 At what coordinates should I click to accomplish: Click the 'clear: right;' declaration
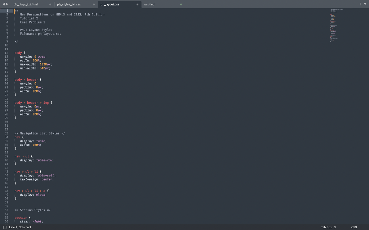click(31, 221)
